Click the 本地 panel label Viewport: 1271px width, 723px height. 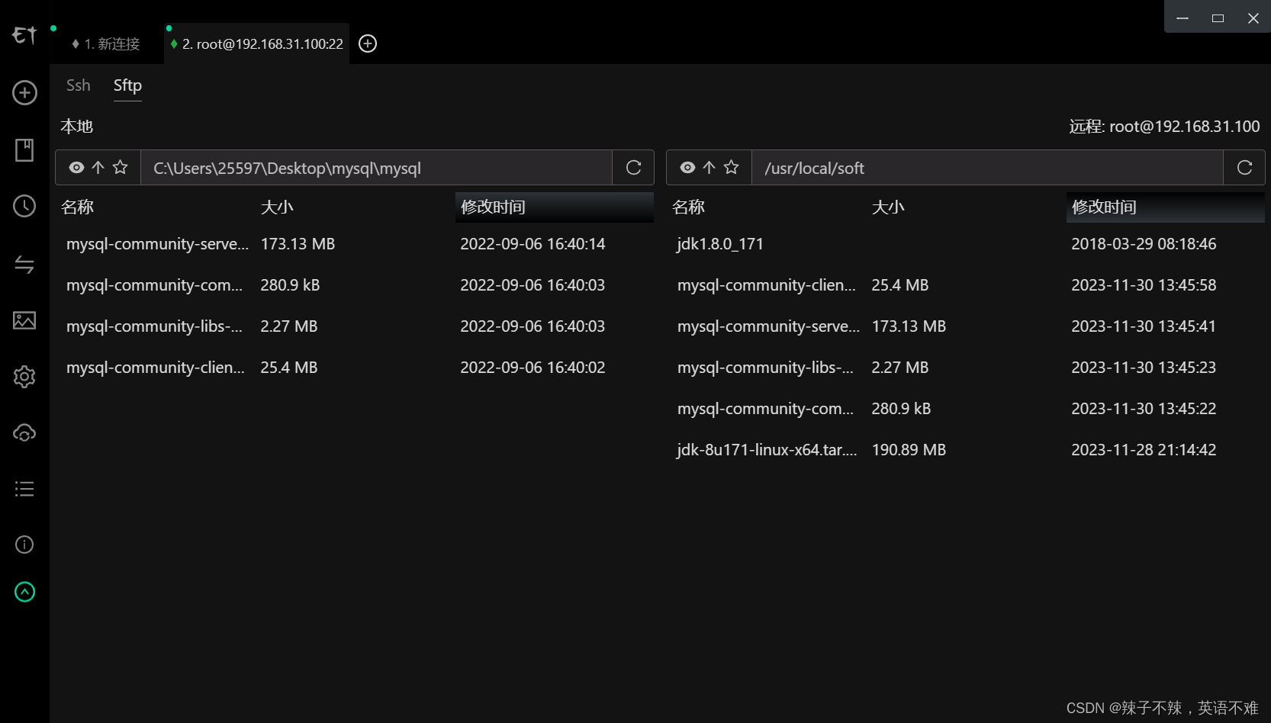tap(77, 127)
